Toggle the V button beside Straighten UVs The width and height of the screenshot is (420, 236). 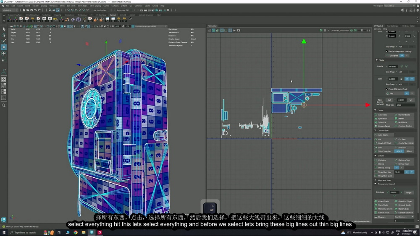coord(412,172)
